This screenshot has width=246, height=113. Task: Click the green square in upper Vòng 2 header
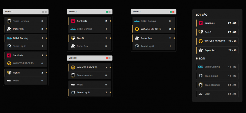click(x=107, y=12)
